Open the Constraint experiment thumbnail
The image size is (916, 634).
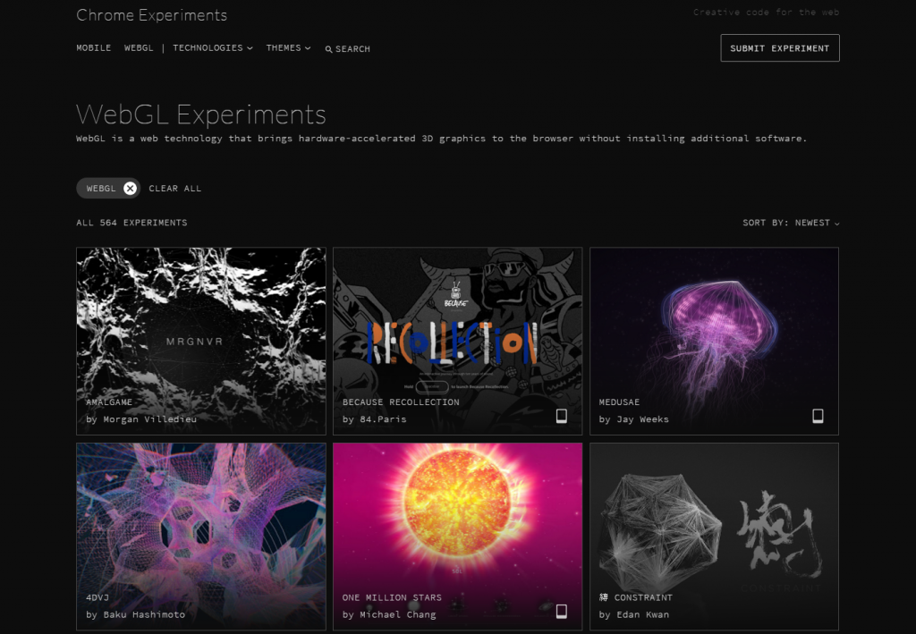click(x=714, y=537)
